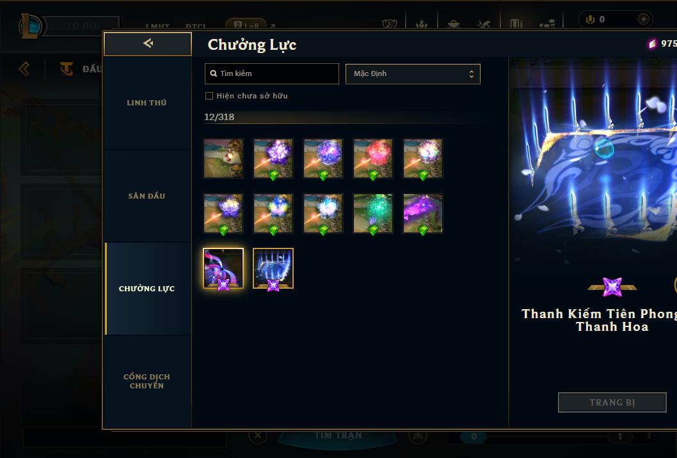This screenshot has width=677, height=458.
Task: Open the TFT logo icon in background
Action: (x=66, y=68)
